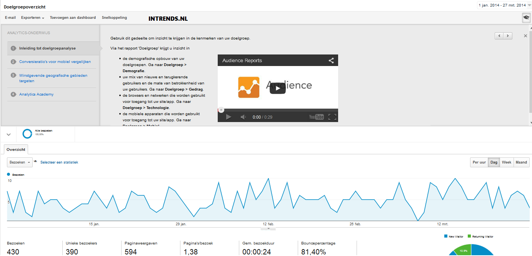Click the small play button in video controls
The width and height of the screenshot is (532, 256).
coord(228,117)
